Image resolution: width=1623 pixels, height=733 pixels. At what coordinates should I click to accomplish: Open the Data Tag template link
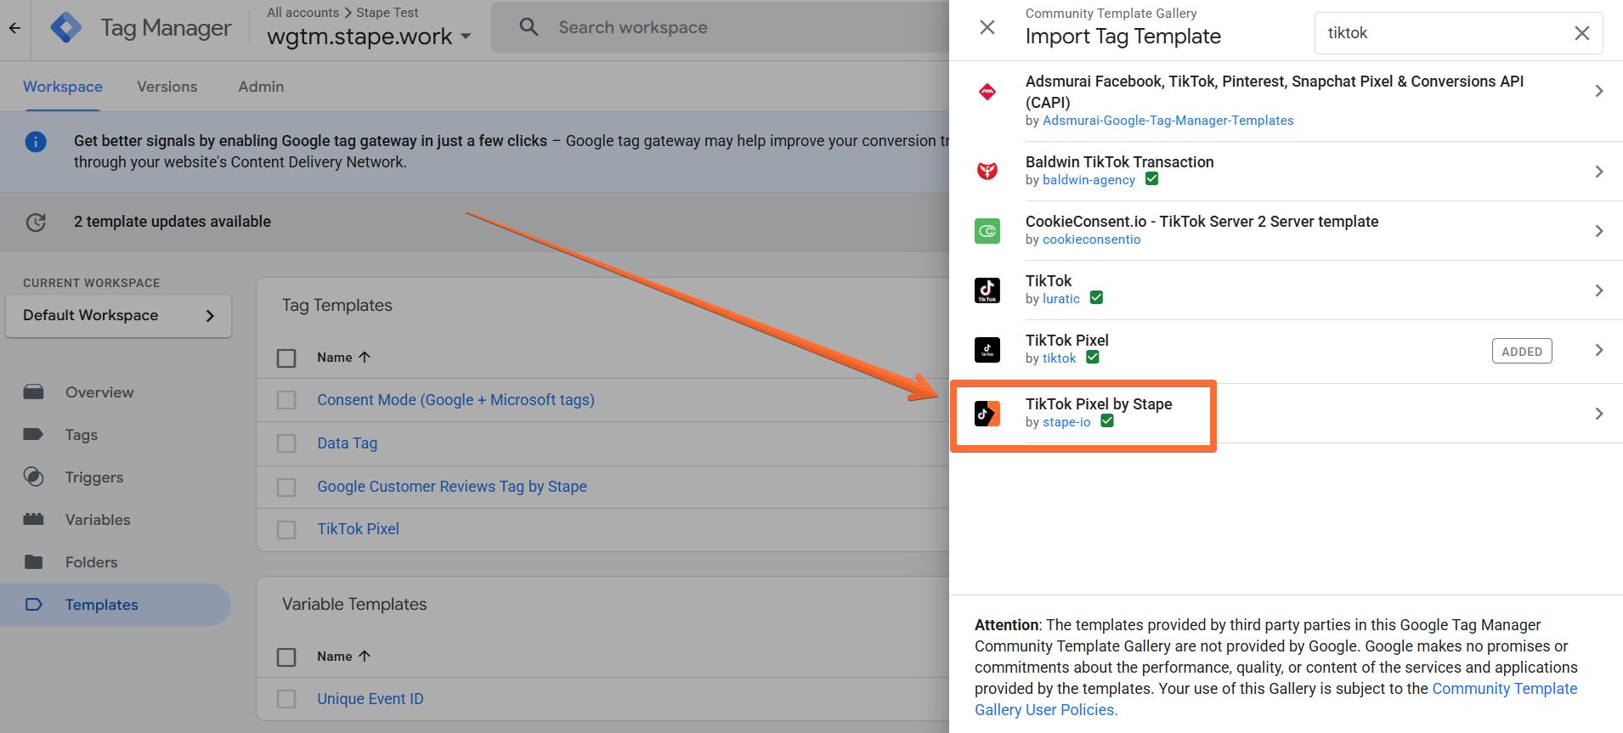(x=348, y=443)
